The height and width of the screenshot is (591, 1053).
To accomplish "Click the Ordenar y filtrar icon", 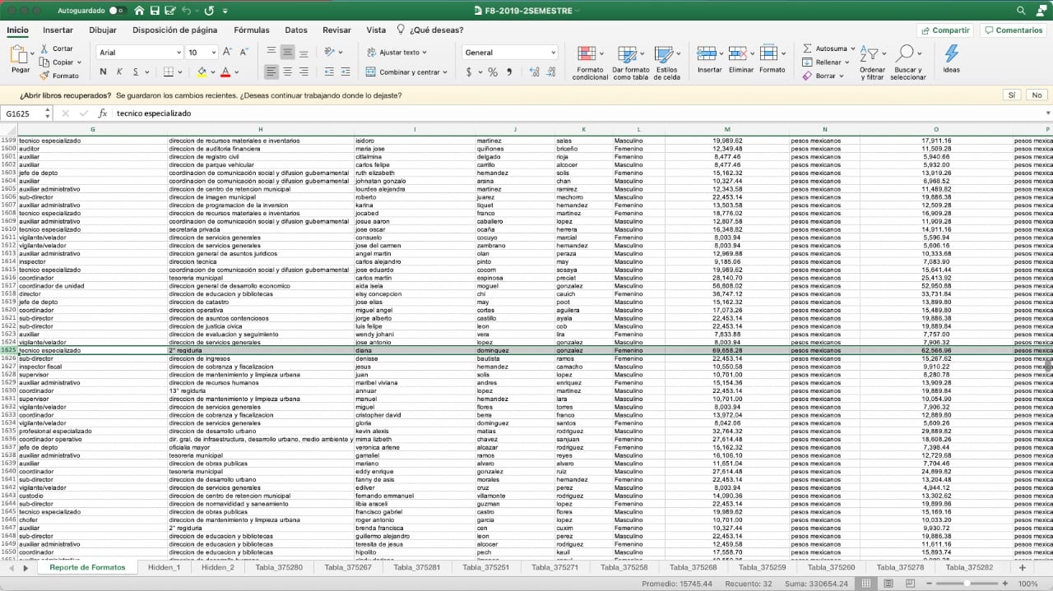I will tap(870, 54).
